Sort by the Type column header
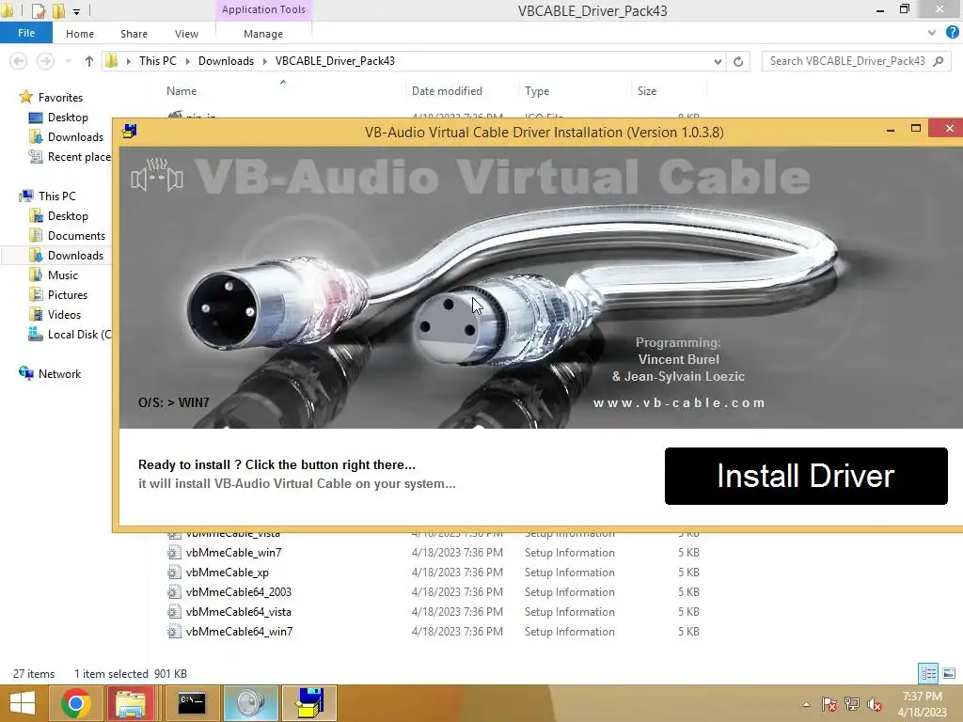963x722 pixels. click(x=537, y=91)
